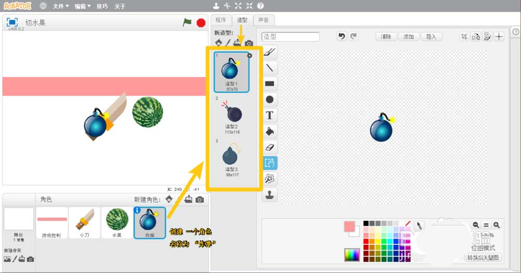Switch to the 造型 tab
Image resolution: width=521 pixels, height=273 pixels.
pyautogui.click(x=242, y=20)
